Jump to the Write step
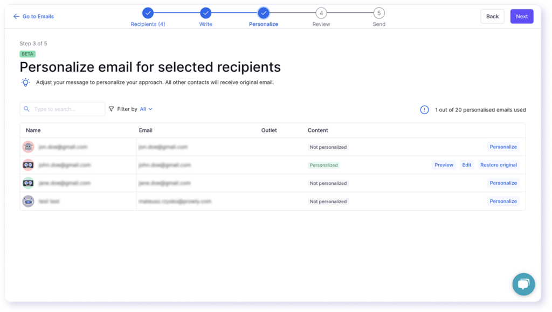The height and width of the screenshot is (312, 552). 205,13
